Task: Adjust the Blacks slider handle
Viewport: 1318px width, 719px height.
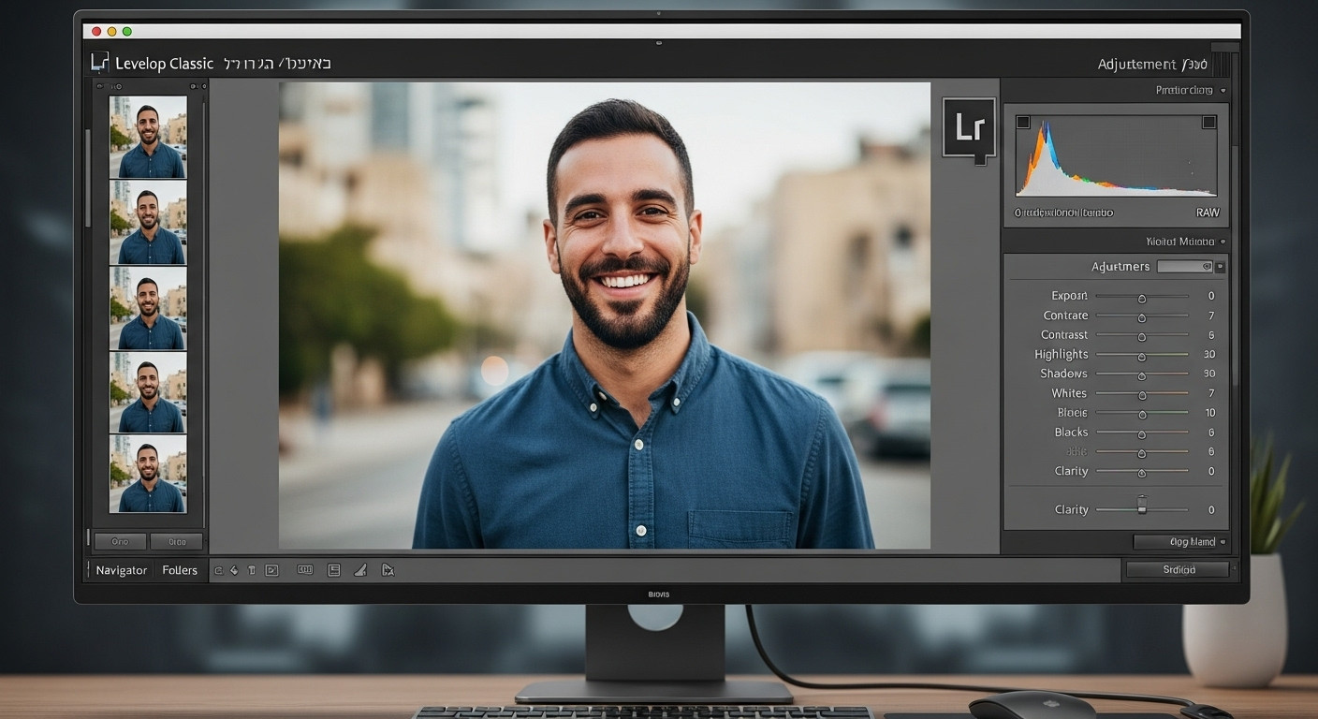Action: 1142,434
